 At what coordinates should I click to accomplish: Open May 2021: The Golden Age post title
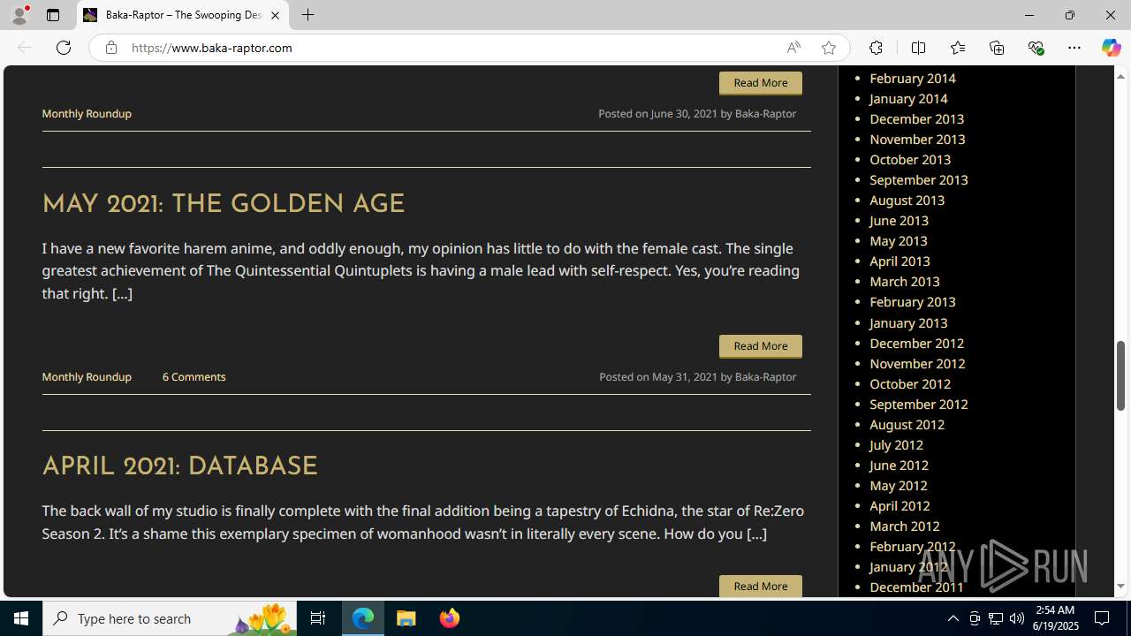(x=223, y=205)
